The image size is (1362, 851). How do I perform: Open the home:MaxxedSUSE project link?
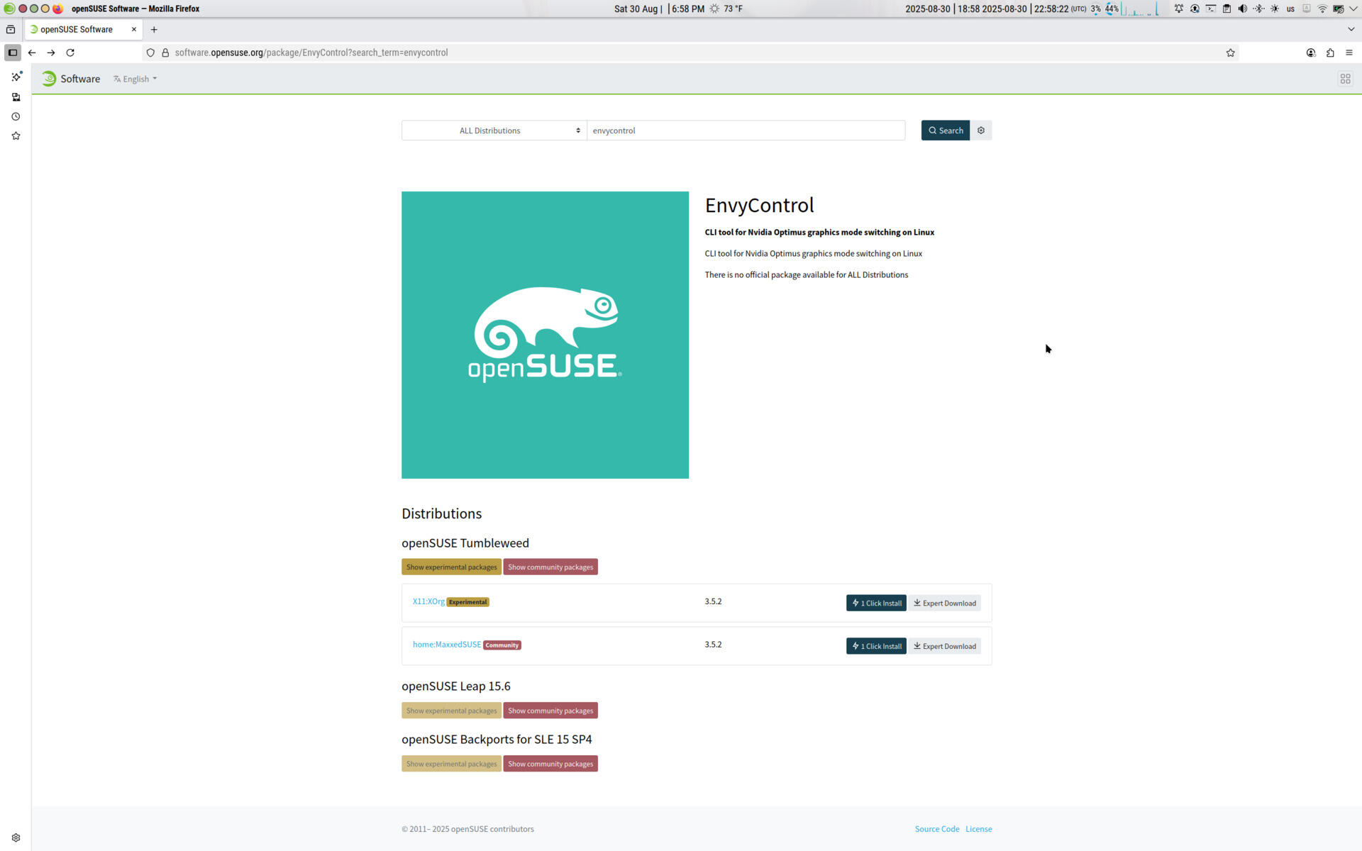(447, 645)
